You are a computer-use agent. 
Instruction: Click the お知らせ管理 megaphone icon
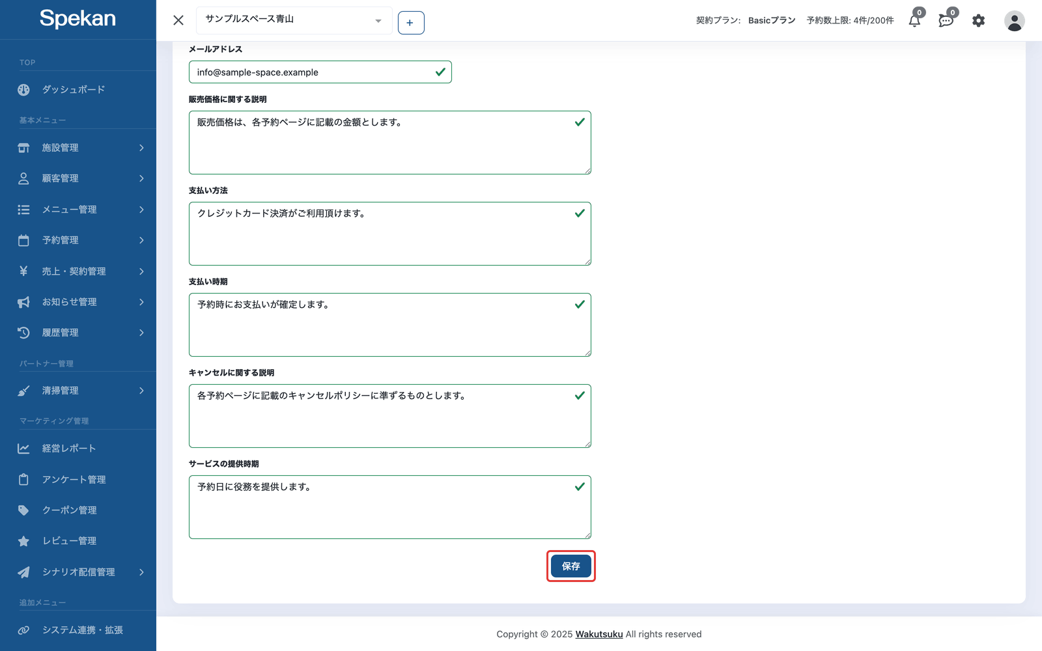tap(23, 302)
